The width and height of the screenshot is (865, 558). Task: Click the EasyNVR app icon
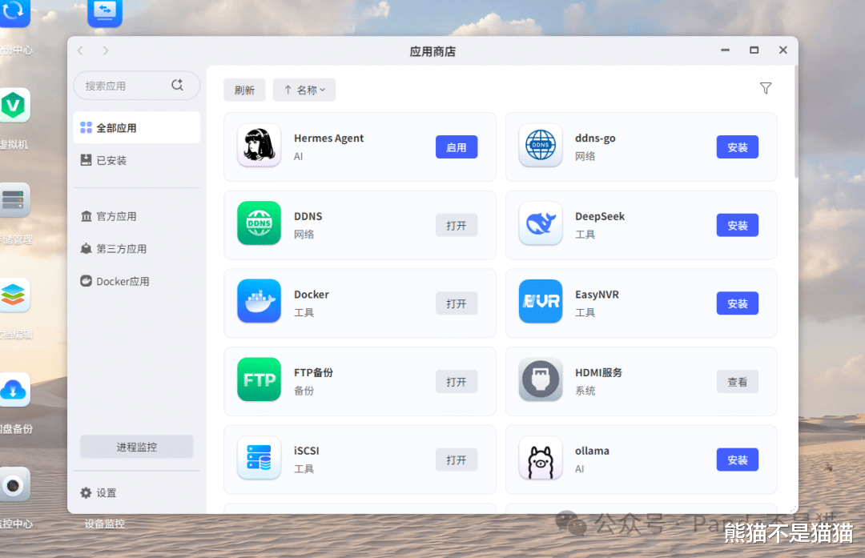[x=540, y=302]
